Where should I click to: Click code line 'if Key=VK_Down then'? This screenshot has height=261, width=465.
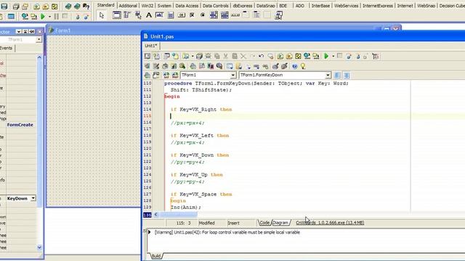pos(200,155)
